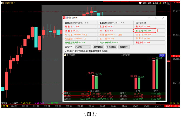Select the 日线 period label at bottom left
Image resolution: width=181 pixels, height=119 pixels.
[3, 105]
